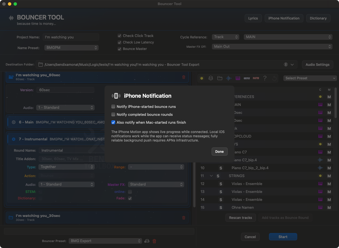This screenshot has width=339, height=248.
Task: Open the Bouncer Preset BMG Export dropdown
Action: click(105, 241)
